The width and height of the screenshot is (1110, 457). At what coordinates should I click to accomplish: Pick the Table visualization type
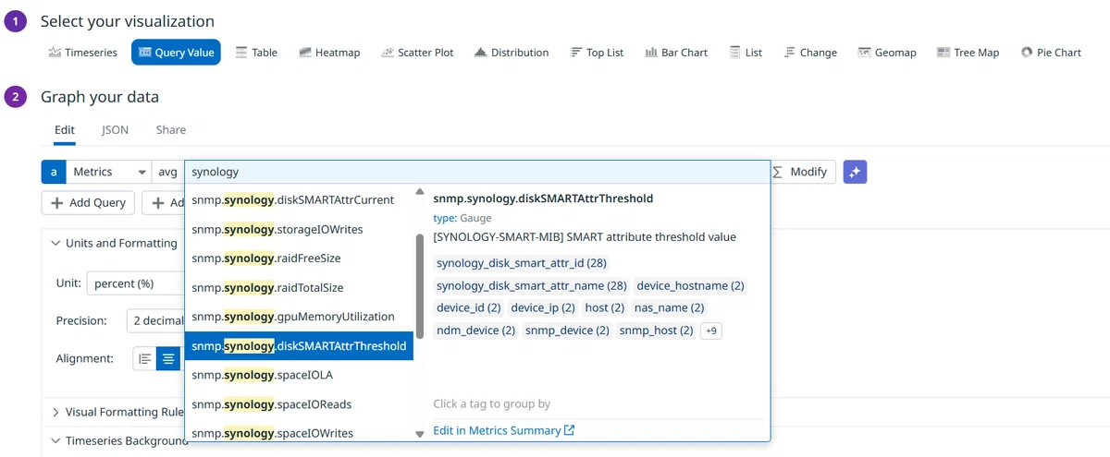pos(256,53)
